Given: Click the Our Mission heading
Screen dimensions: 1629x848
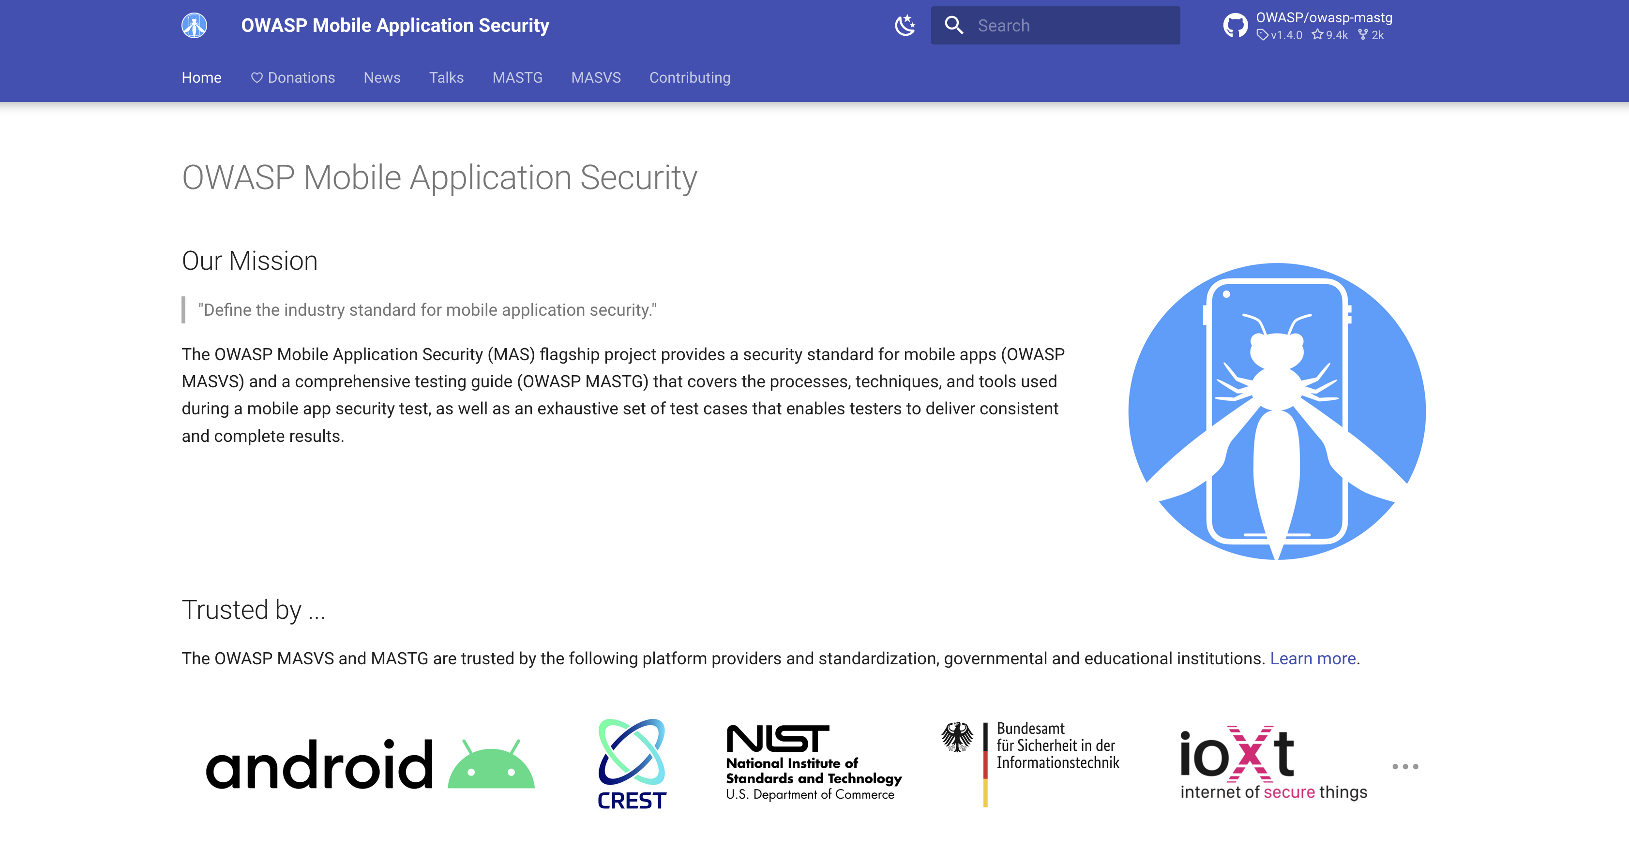Looking at the screenshot, I should click(x=250, y=261).
